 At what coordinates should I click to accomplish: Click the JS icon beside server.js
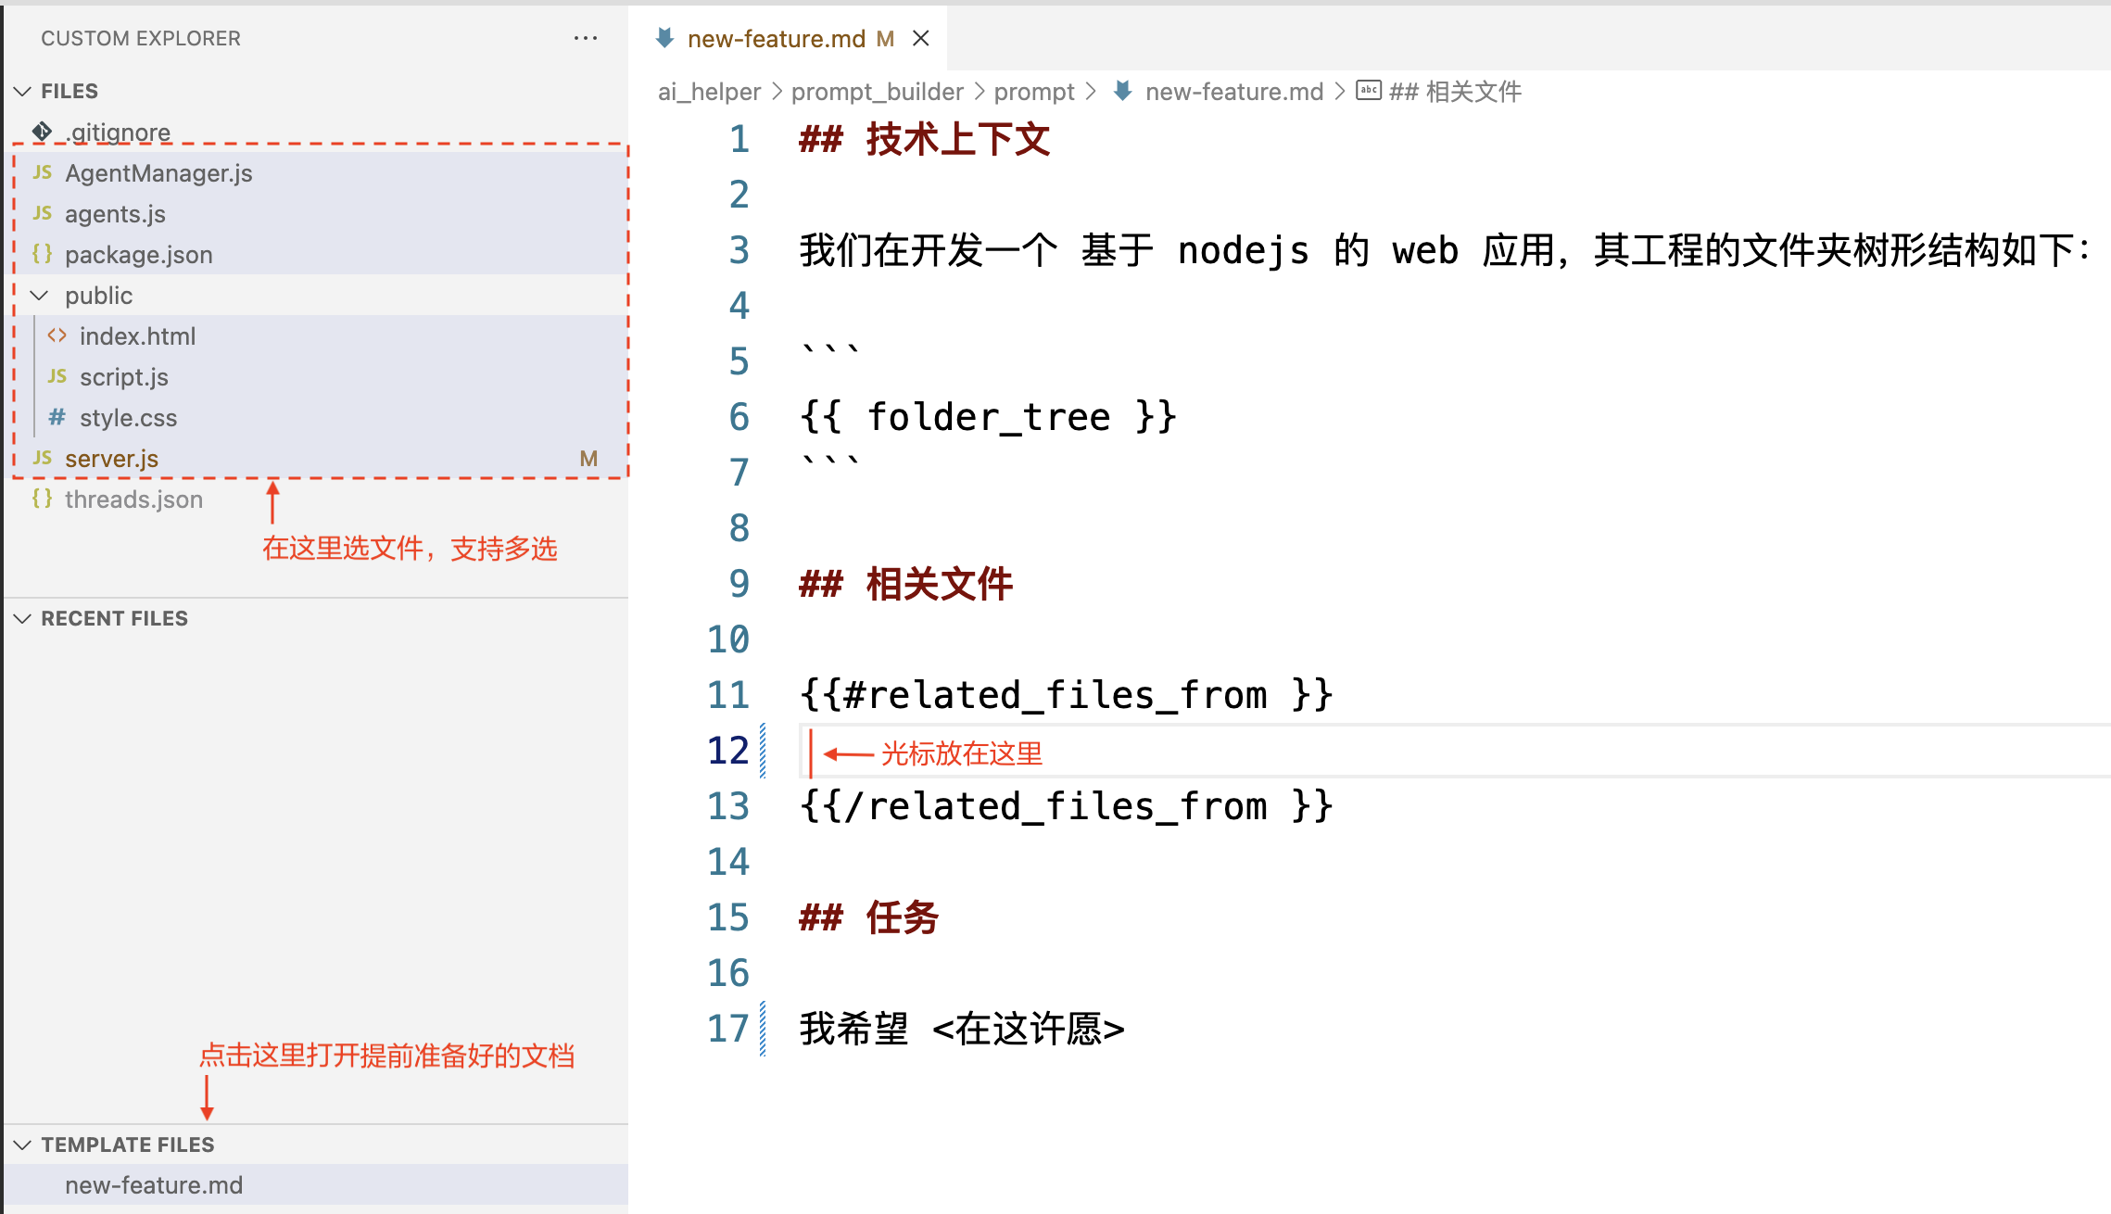tap(42, 458)
